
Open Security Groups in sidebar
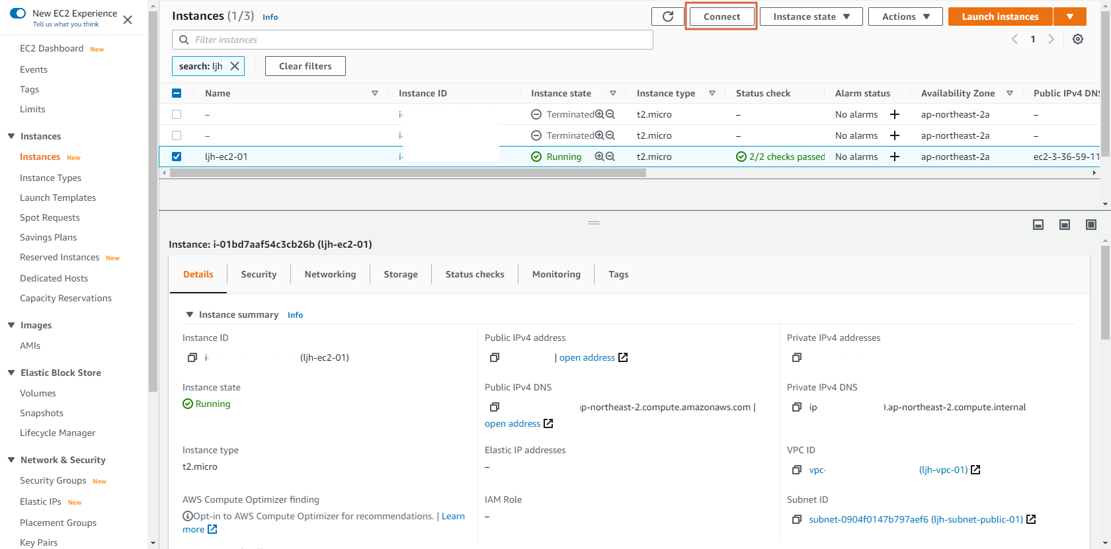point(53,480)
